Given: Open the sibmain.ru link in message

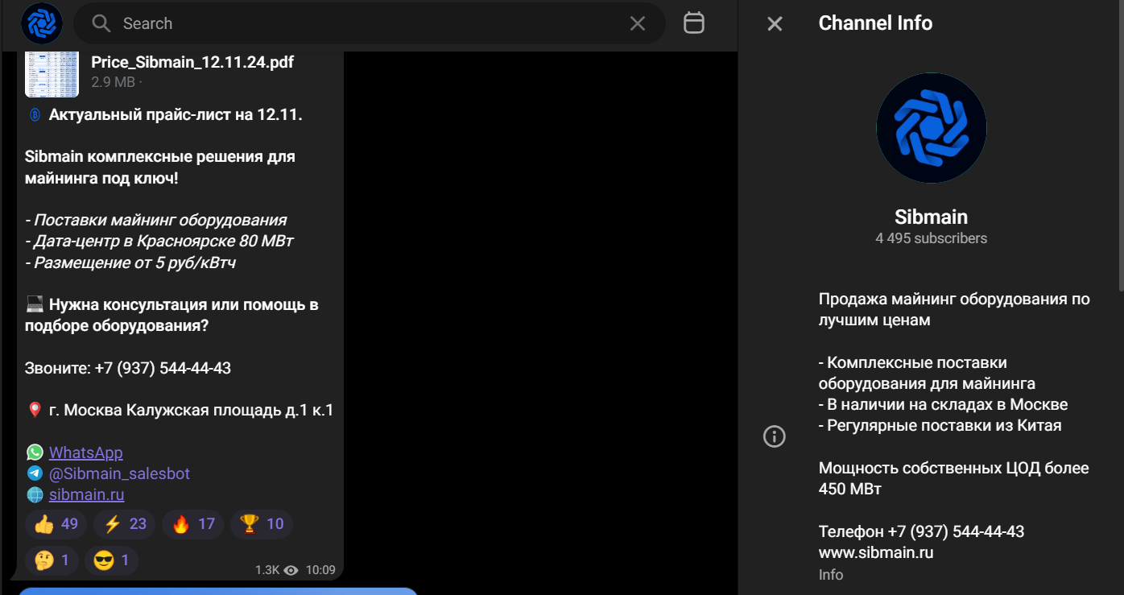Looking at the screenshot, I should 87,494.
